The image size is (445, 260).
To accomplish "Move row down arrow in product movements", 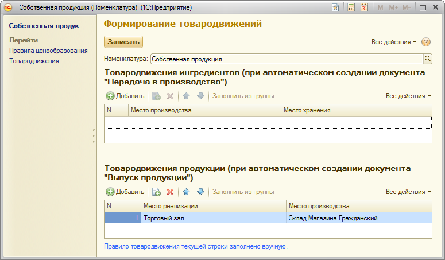I will point(200,192).
